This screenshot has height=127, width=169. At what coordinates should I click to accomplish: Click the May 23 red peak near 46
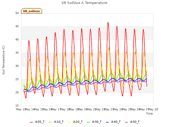108,23
